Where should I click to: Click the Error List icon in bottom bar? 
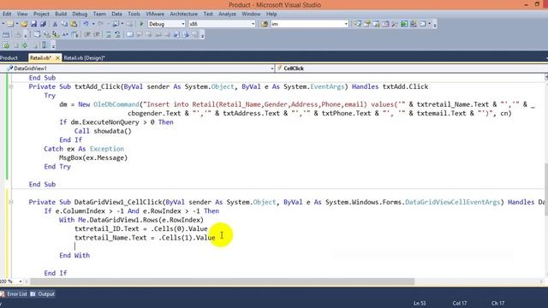tap(3, 294)
